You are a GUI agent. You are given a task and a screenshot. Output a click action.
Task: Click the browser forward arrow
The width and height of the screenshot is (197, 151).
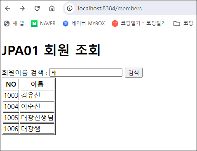click(x=22, y=8)
